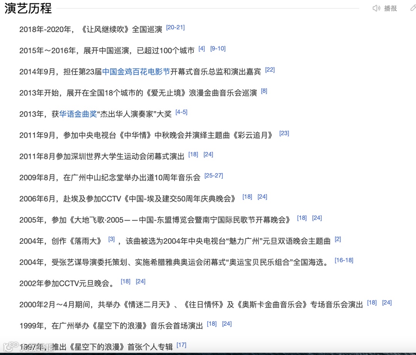
Task: Open citation [18] on 2006年6月 埃及 line
Action: (x=247, y=197)
